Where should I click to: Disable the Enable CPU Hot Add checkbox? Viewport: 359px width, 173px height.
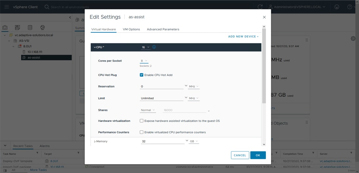(142, 75)
